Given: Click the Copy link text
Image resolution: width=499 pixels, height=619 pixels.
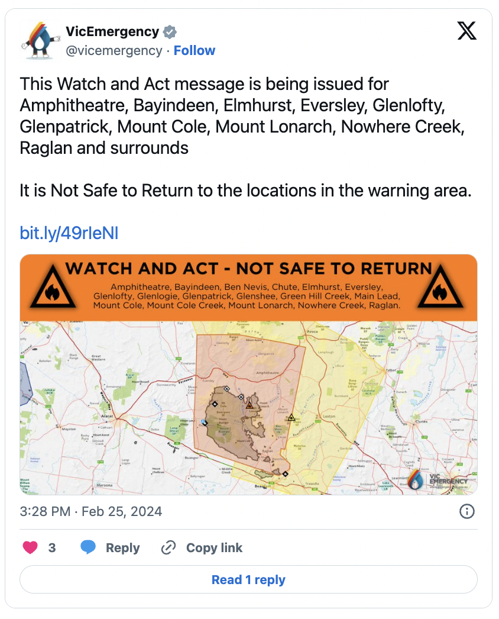Looking at the screenshot, I should click(214, 548).
